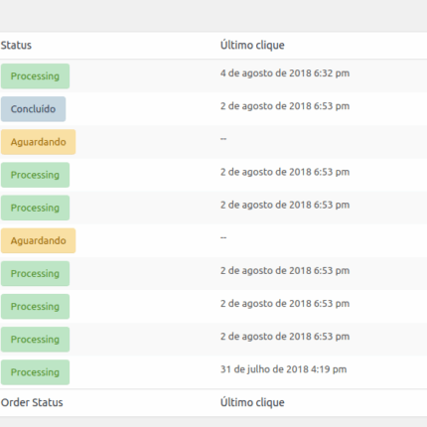Click the 31 de julho 4:19 pm timestamp

click(284, 369)
